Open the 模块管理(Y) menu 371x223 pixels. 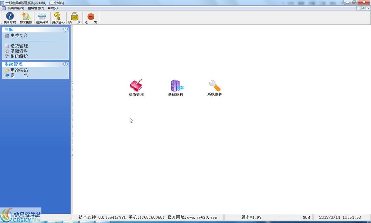pyautogui.click(x=36, y=8)
